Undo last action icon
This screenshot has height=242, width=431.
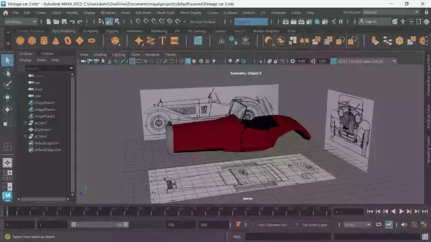coord(72,22)
